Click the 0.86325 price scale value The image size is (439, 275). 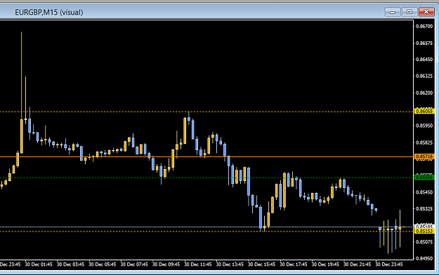pos(424,76)
